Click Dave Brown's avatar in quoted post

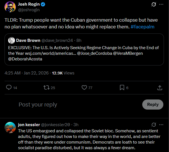coord(12,40)
